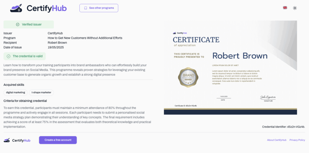This screenshot has width=309, height=153.
Task: Click the CertifyHub logo in header
Action: [x=38, y=8]
